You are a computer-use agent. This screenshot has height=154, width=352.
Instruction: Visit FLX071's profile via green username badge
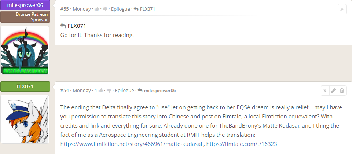pyautogui.click(x=25, y=87)
